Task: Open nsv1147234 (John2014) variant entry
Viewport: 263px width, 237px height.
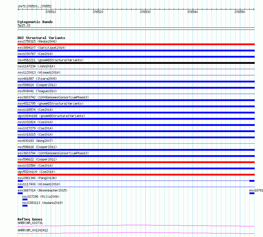Action: click(36, 66)
